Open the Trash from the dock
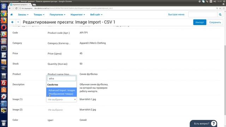The image size is (226, 127). tap(4, 123)
